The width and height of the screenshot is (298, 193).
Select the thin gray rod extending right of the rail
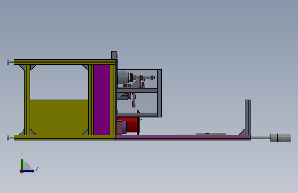point(261,137)
